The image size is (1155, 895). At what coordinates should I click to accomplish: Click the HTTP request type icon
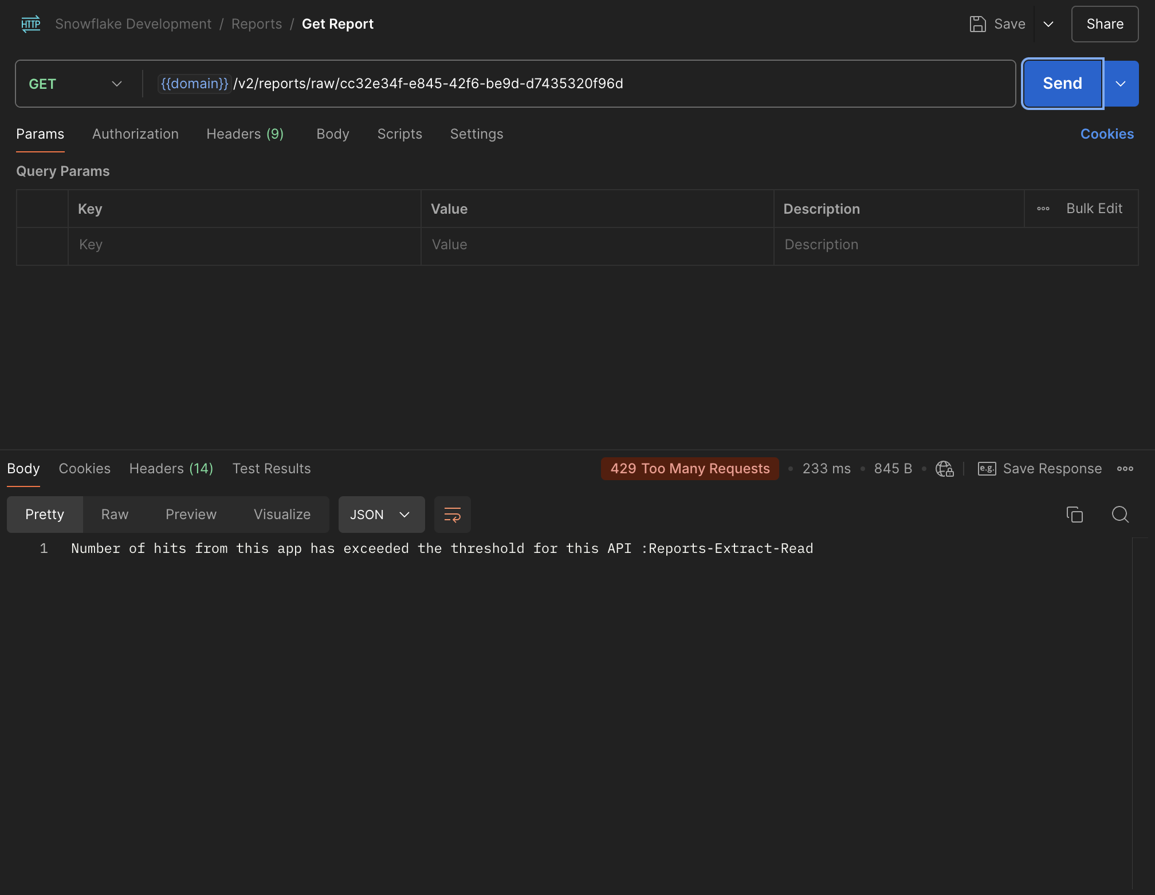click(31, 24)
